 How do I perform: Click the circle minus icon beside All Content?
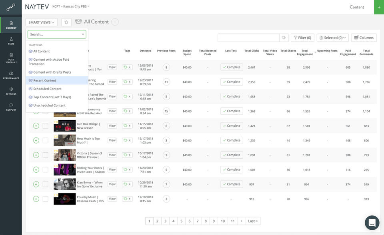[x=115, y=22]
